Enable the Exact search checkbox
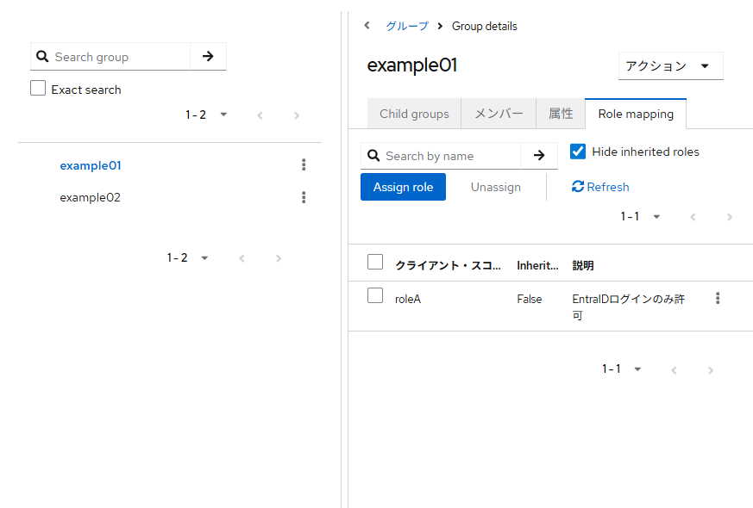This screenshot has width=753, height=508. click(x=38, y=88)
